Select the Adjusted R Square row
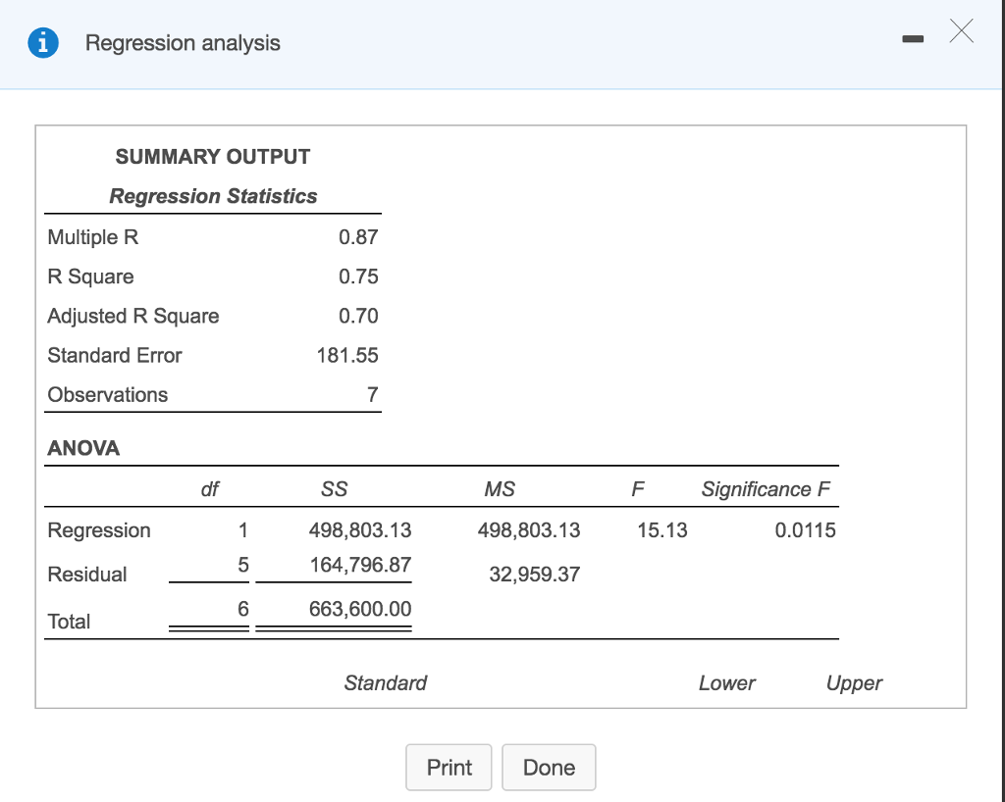 [x=132, y=316]
